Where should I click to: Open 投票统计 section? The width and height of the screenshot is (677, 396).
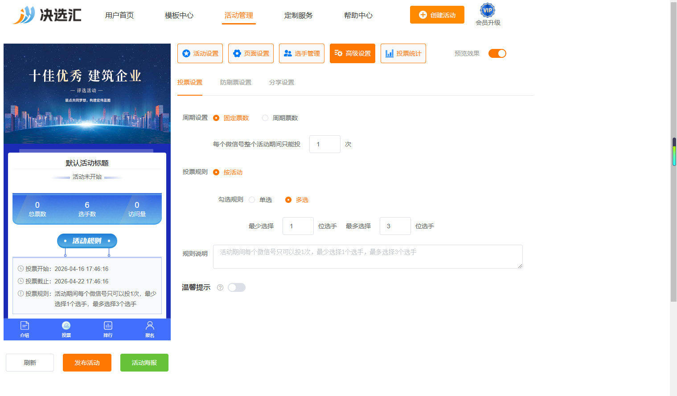tap(403, 53)
